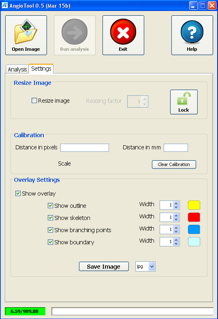Focus the Distance in mm field
Screen dimensions: 218x319
coord(176,148)
